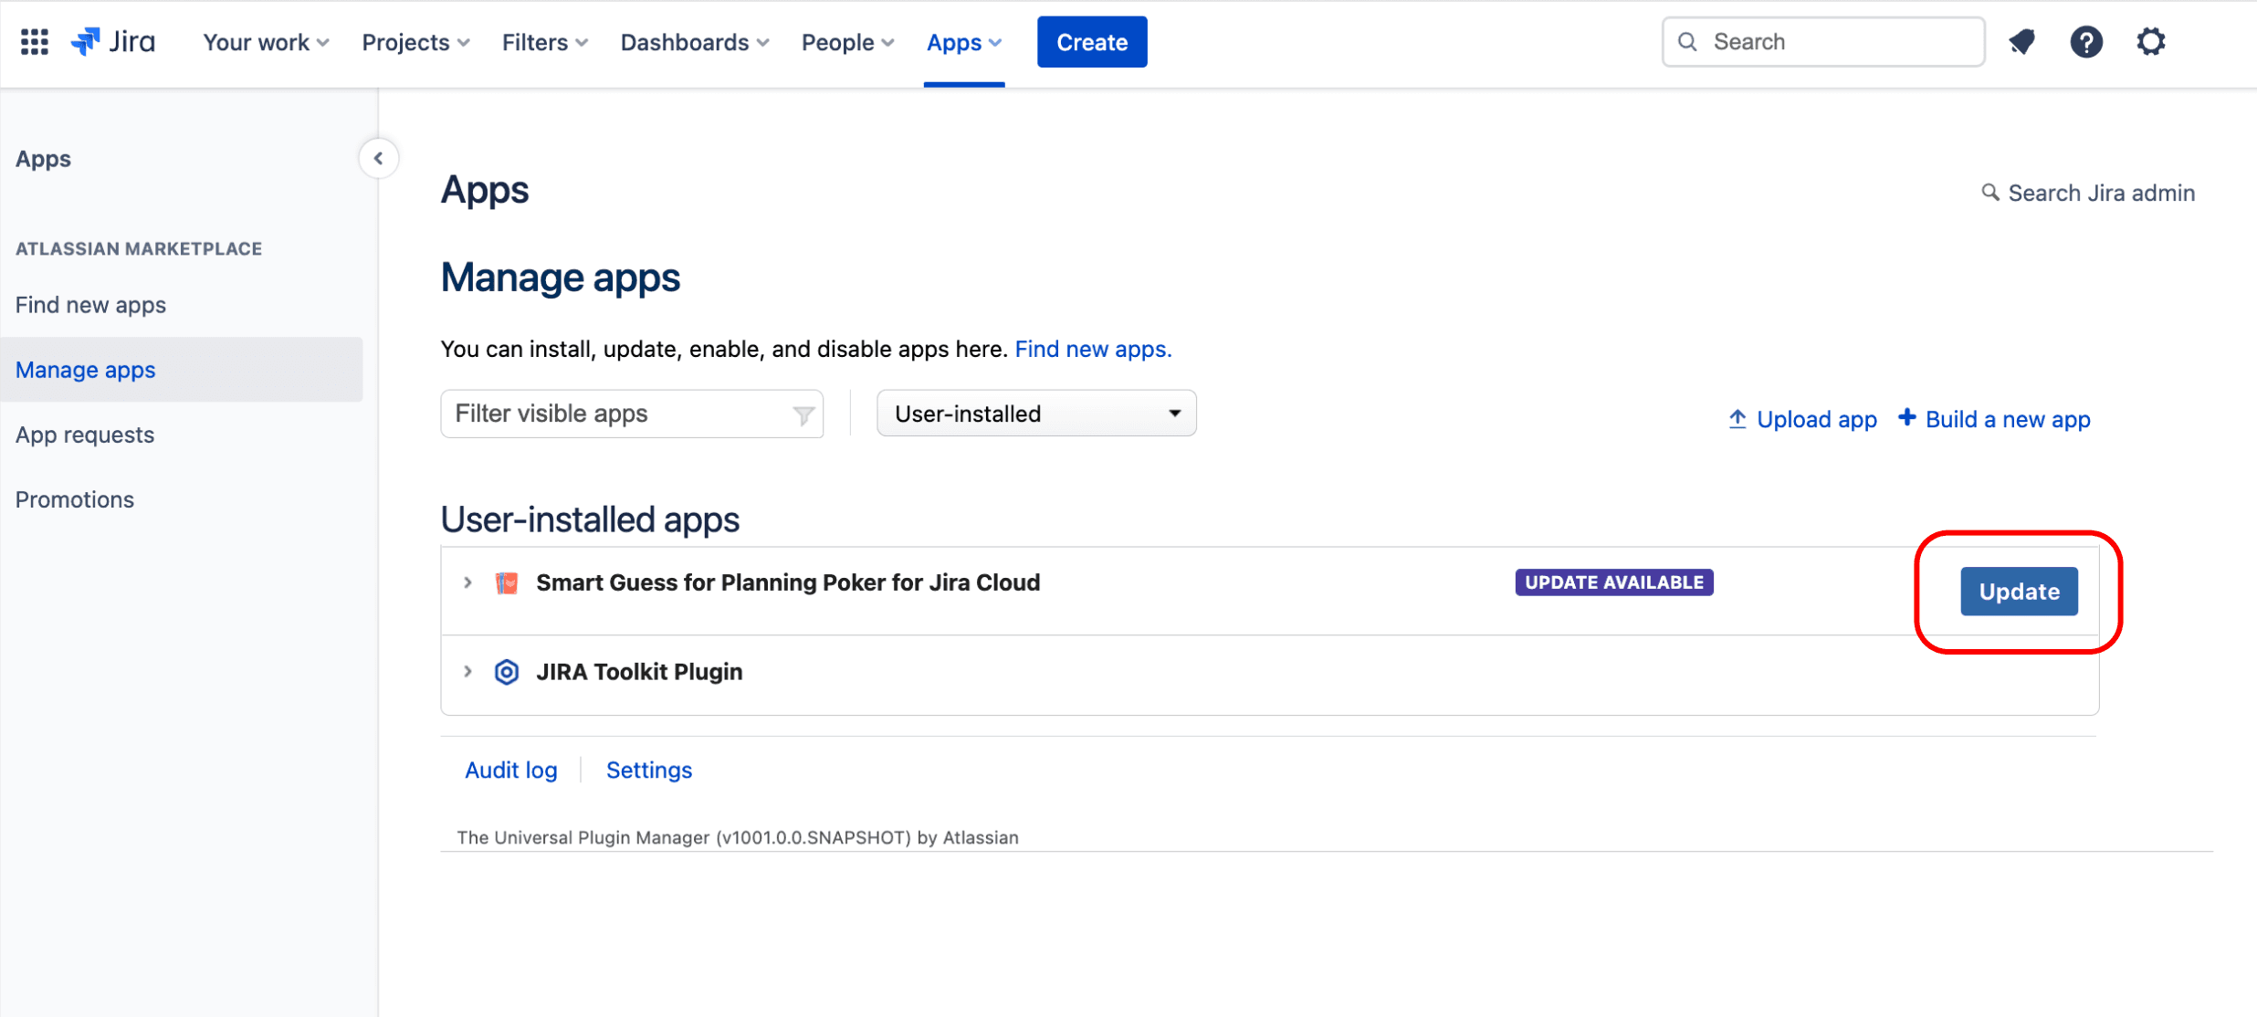Screen dimensions: 2257x1017
Task: Expand the Smart Guess app row
Action: (467, 582)
